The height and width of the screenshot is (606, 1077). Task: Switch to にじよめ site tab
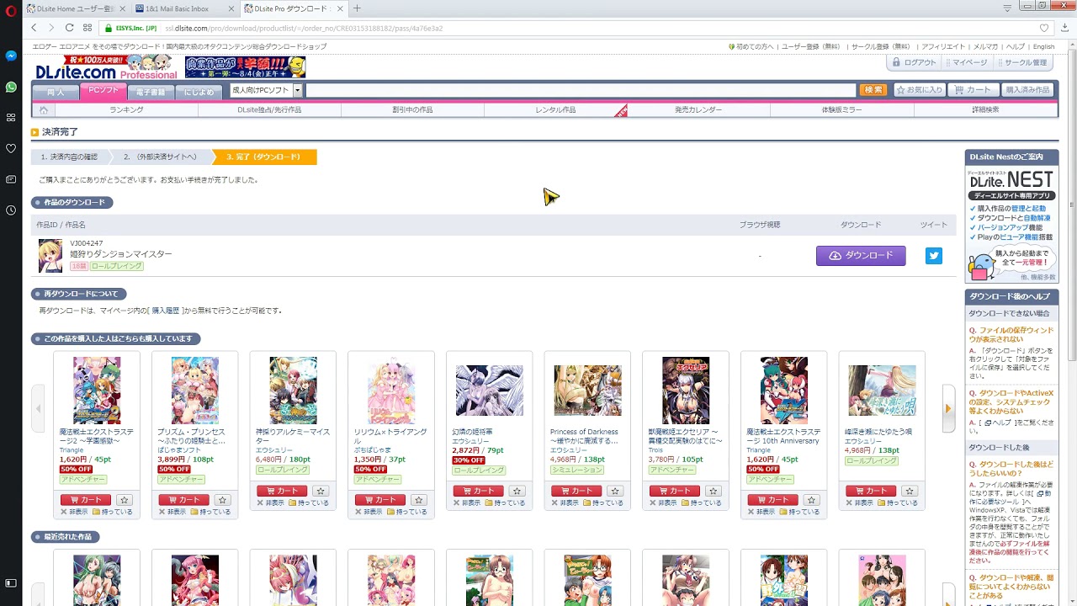pyautogui.click(x=199, y=91)
